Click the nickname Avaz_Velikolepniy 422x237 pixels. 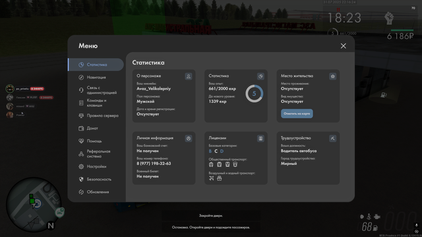coord(154,89)
